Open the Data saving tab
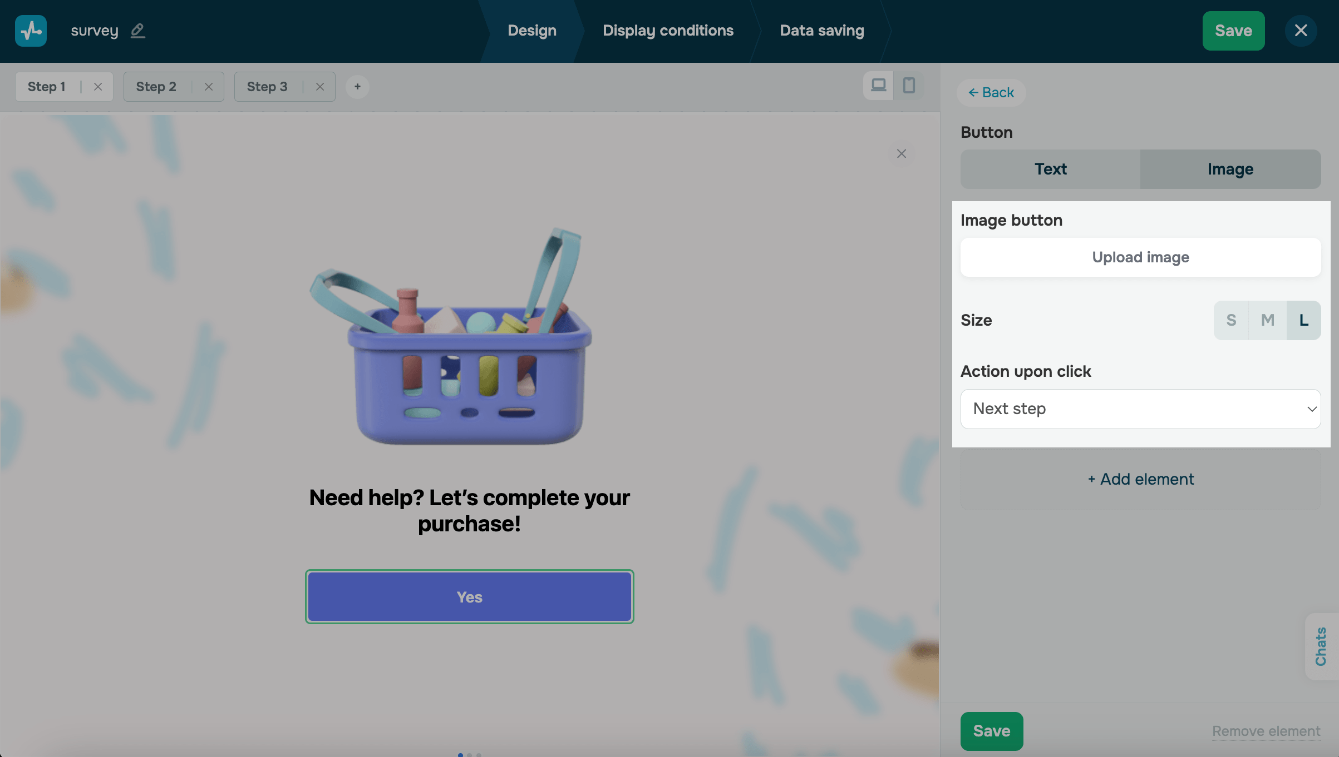The image size is (1339, 757). pos(821,31)
